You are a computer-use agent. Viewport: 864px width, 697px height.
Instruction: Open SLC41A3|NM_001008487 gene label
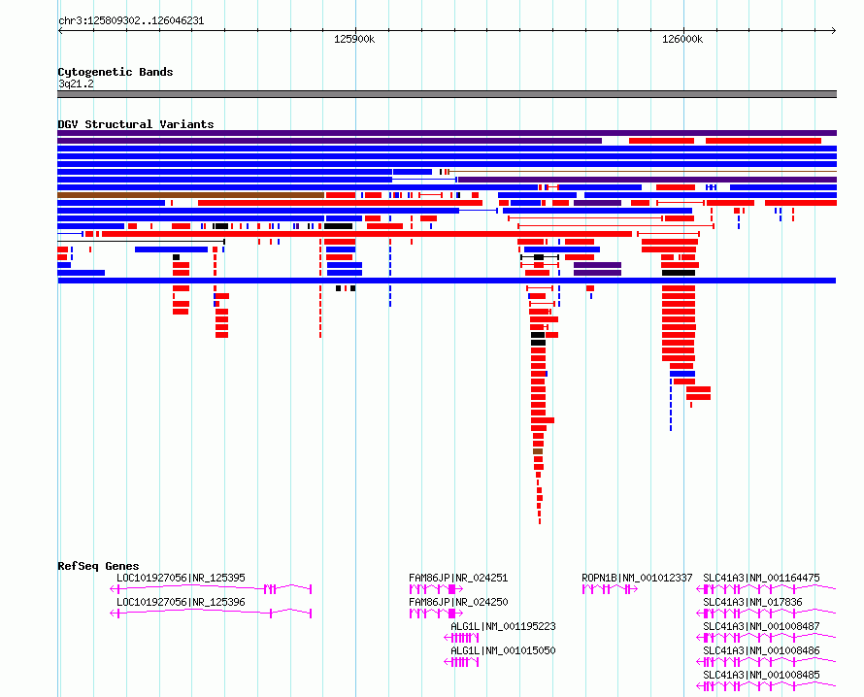(761, 626)
